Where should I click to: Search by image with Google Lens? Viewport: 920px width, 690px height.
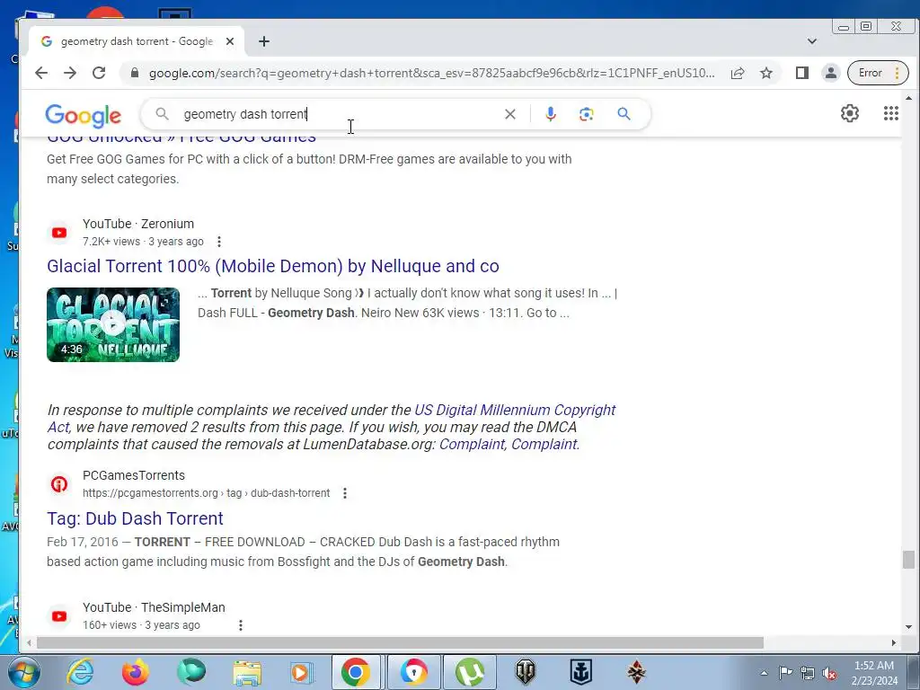[x=586, y=114]
